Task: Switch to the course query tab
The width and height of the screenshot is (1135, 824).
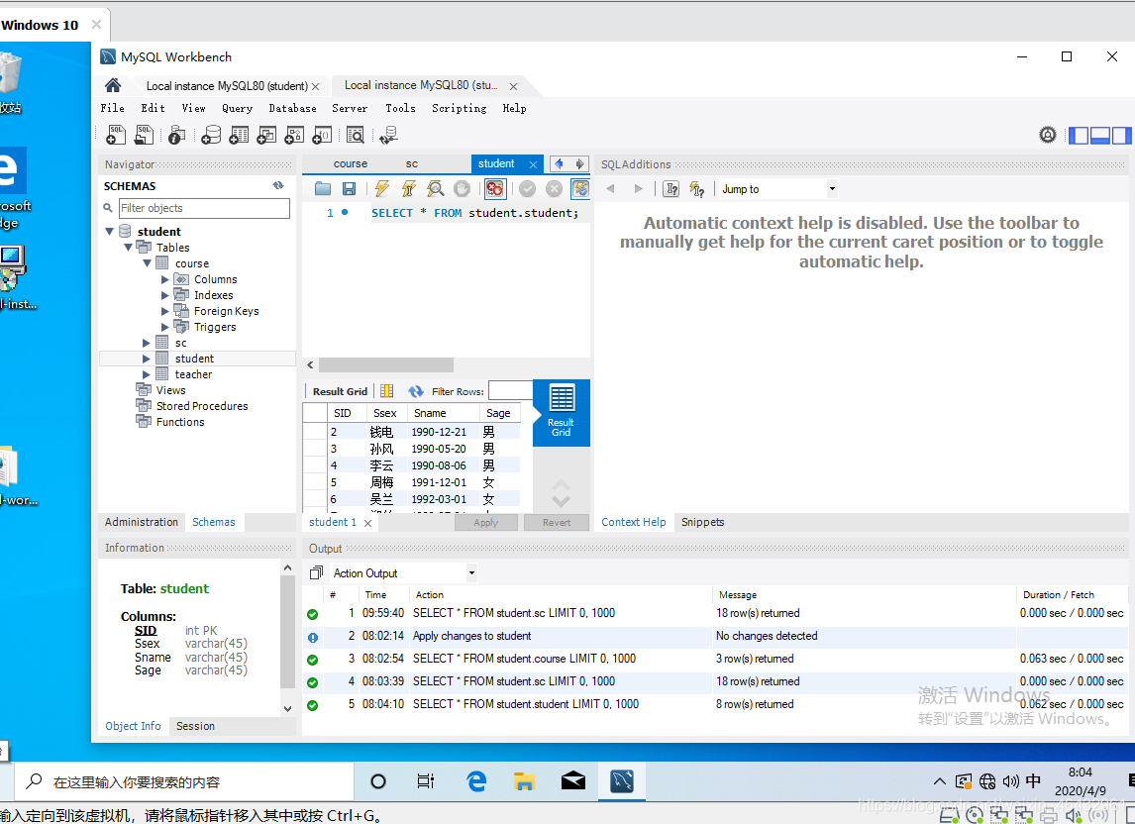Action: click(351, 163)
